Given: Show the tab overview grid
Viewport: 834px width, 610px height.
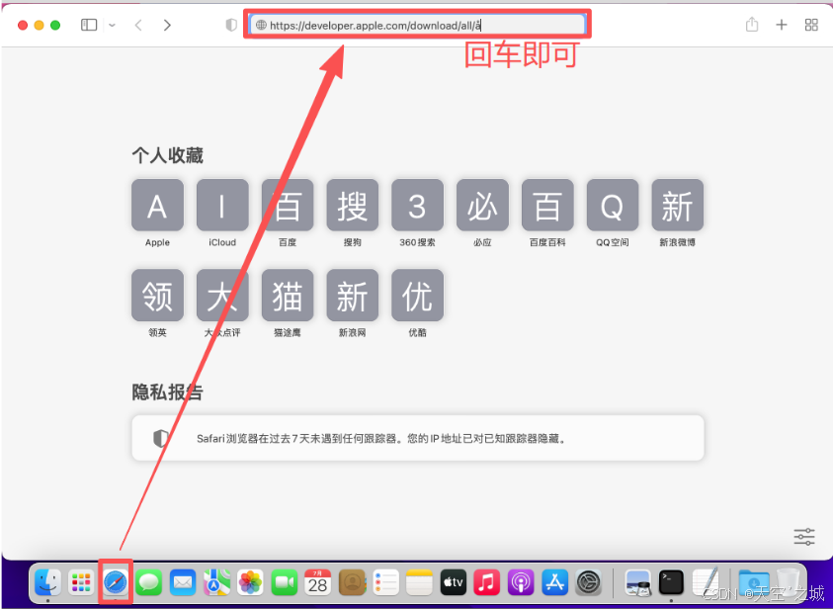Looking at the screenshot, I should pyautogui.click(x=811, y=25).
